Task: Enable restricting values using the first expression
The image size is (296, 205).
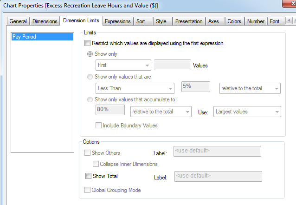Action: click(x=88, y=43)
